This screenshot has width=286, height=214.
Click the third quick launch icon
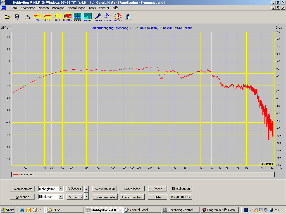pyautogui.click(x=35, y=210)
